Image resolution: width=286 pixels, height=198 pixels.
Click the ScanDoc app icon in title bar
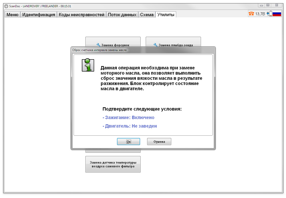tap(6, 6)
